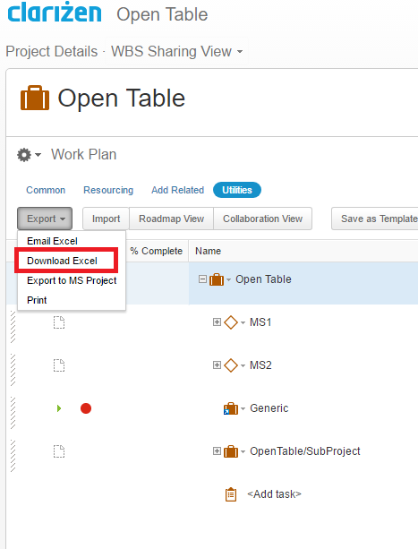Collapse the Open Table root node
Viewport: 418px width, 549px height.
click(x=202, y=279)
